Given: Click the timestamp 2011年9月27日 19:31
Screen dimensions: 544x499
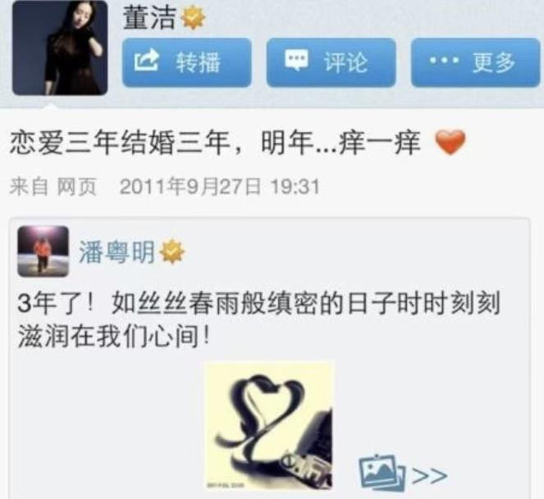Looking at the screenshot, I should click(x=219, y=186).
